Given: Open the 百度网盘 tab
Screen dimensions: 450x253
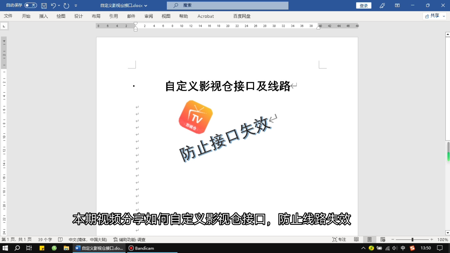Looking at the screenshot, I should click(242, 16).
